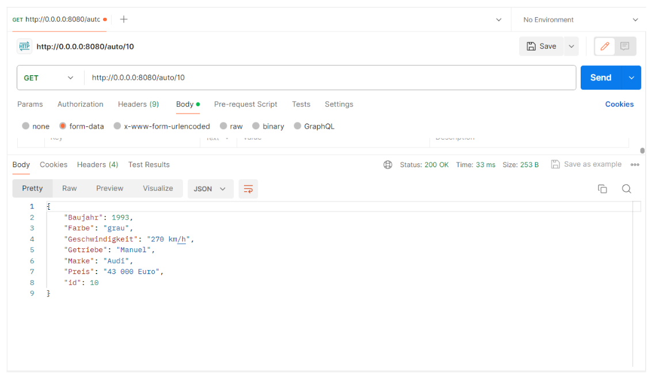Expand the Send button dropdown arrow
This screenshot has height=374, width=648.
(x=631, y=78)
